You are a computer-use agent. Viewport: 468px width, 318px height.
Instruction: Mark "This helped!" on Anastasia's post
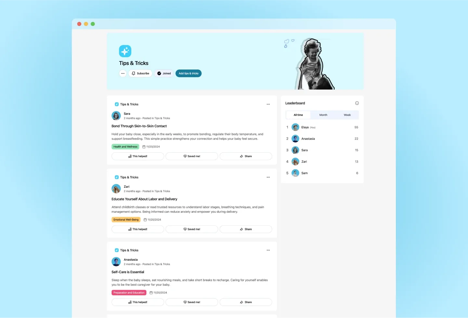coord(138,302)
